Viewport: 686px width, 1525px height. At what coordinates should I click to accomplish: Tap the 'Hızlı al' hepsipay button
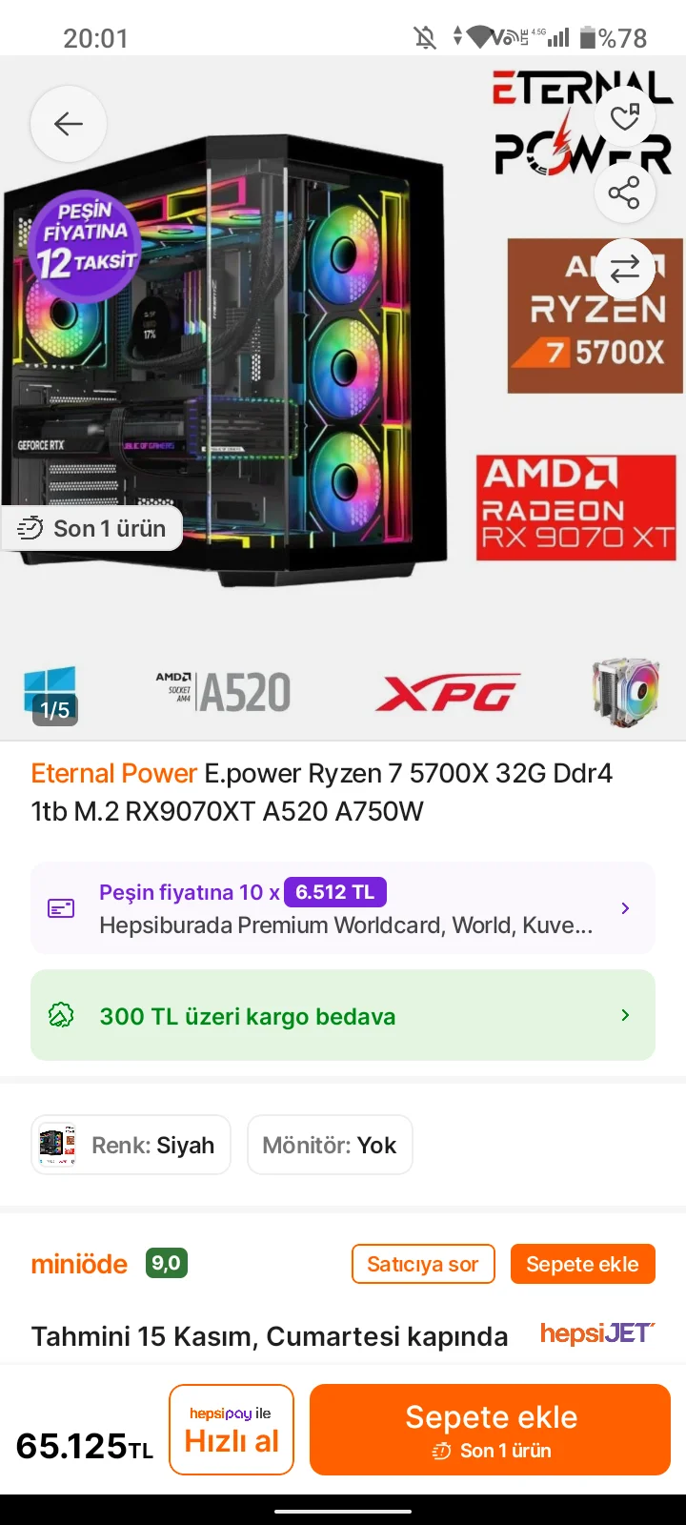coord(232,1430)
